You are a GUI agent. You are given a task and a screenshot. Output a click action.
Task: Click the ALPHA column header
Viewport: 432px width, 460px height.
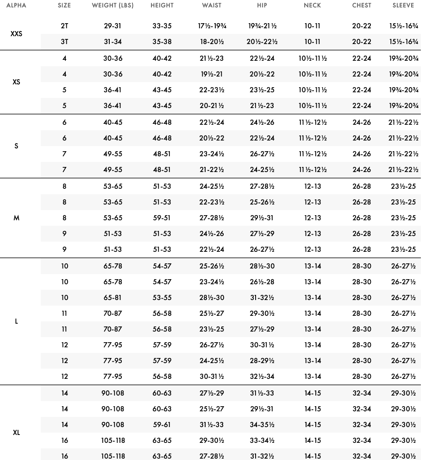pos(16,5)
